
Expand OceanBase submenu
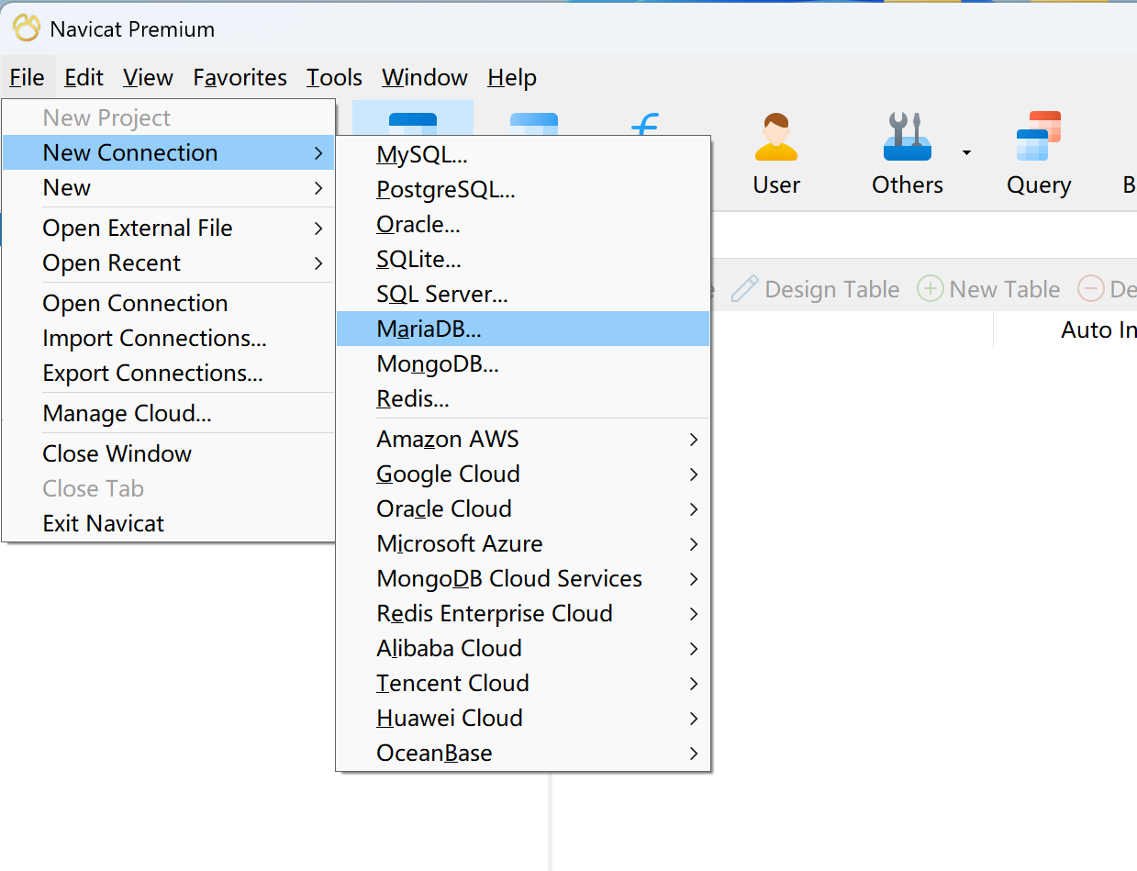click(x=523, y=753)
